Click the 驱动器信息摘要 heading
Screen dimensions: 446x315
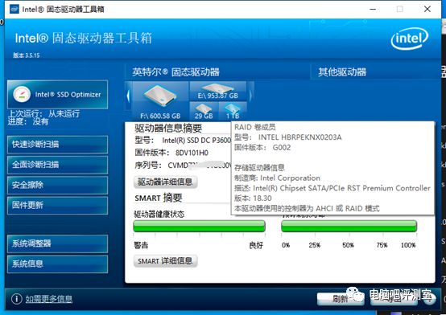[168, 128]
